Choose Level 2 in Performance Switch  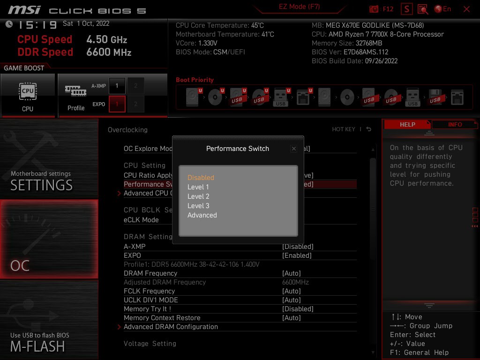pos(198,196)
